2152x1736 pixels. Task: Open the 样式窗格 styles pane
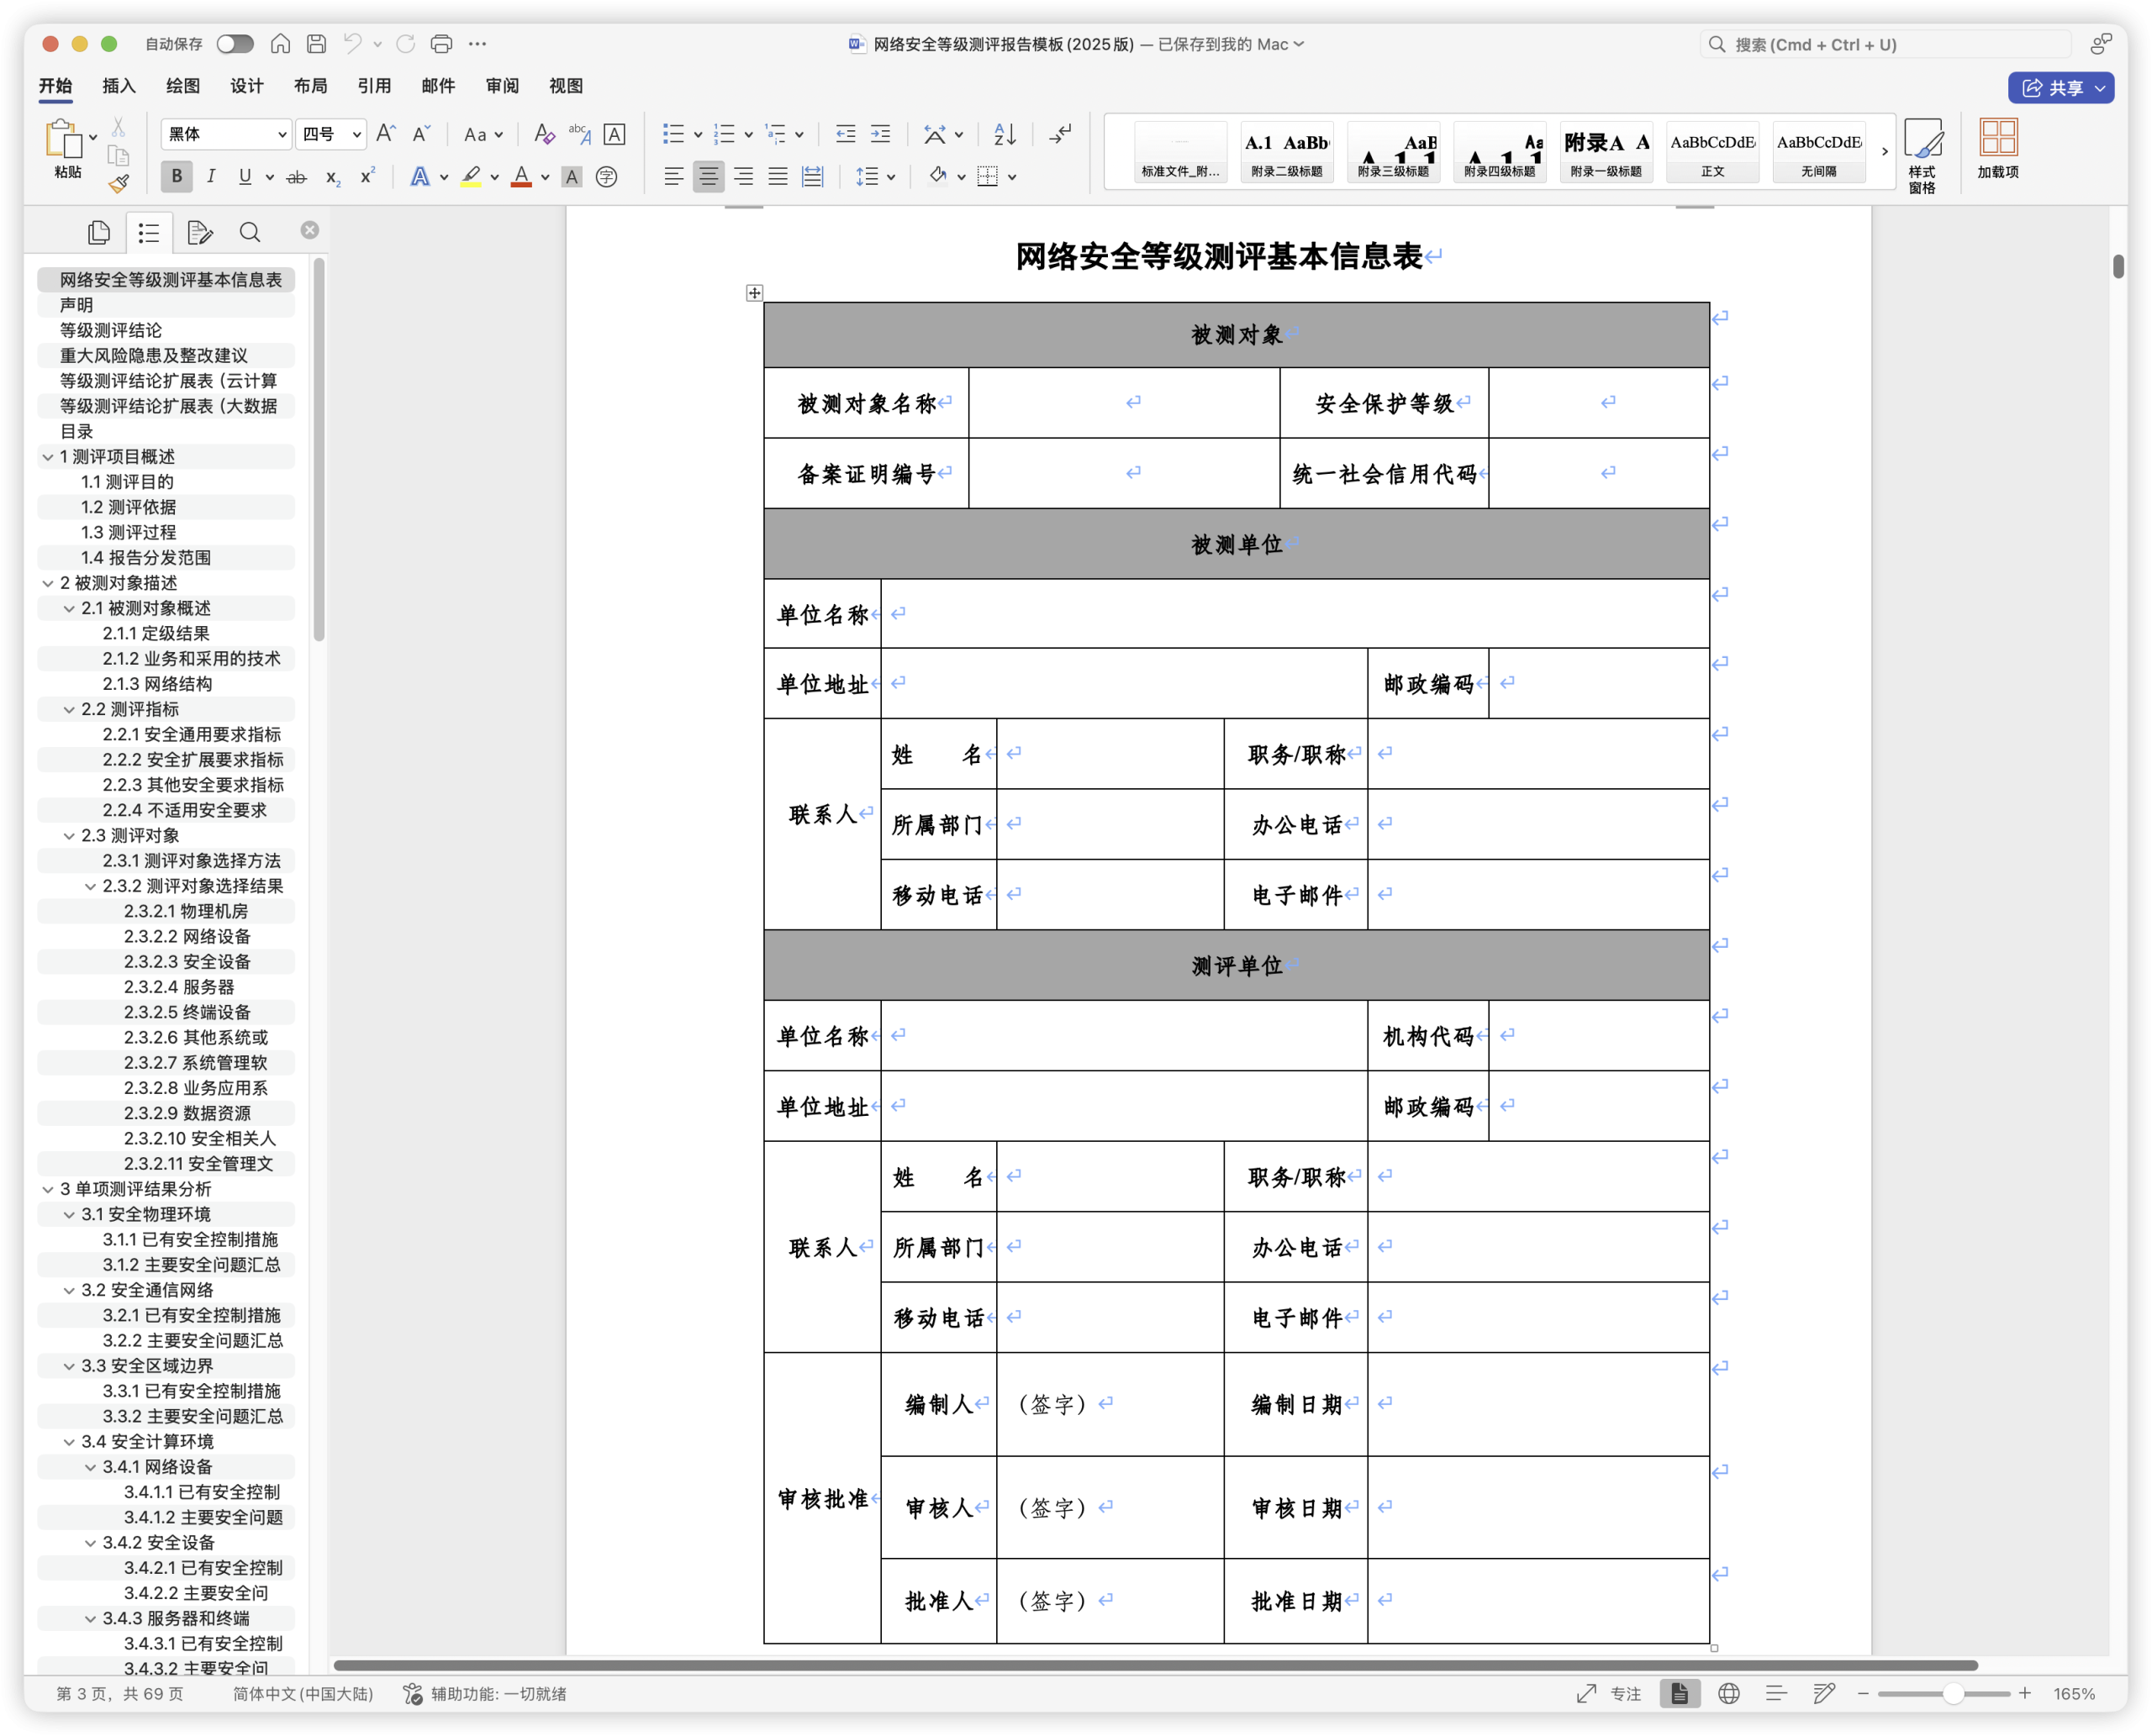click(x=1923, y=155)
